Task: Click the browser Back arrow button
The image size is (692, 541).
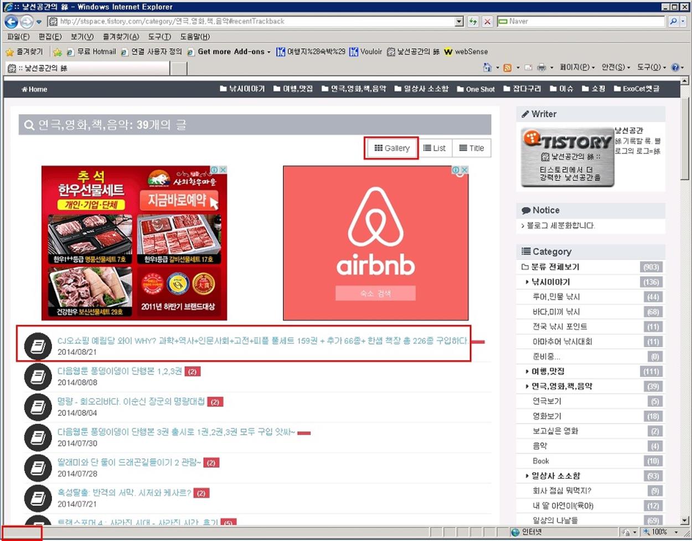Action: pyautogui.click(x=11, y=22)
